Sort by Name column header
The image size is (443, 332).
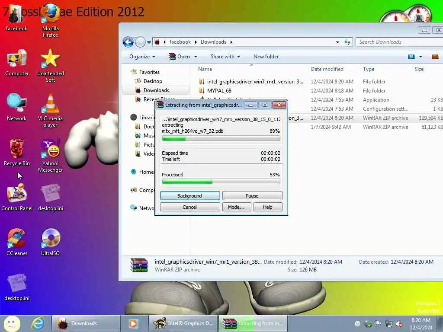click(x=205, y=69)
